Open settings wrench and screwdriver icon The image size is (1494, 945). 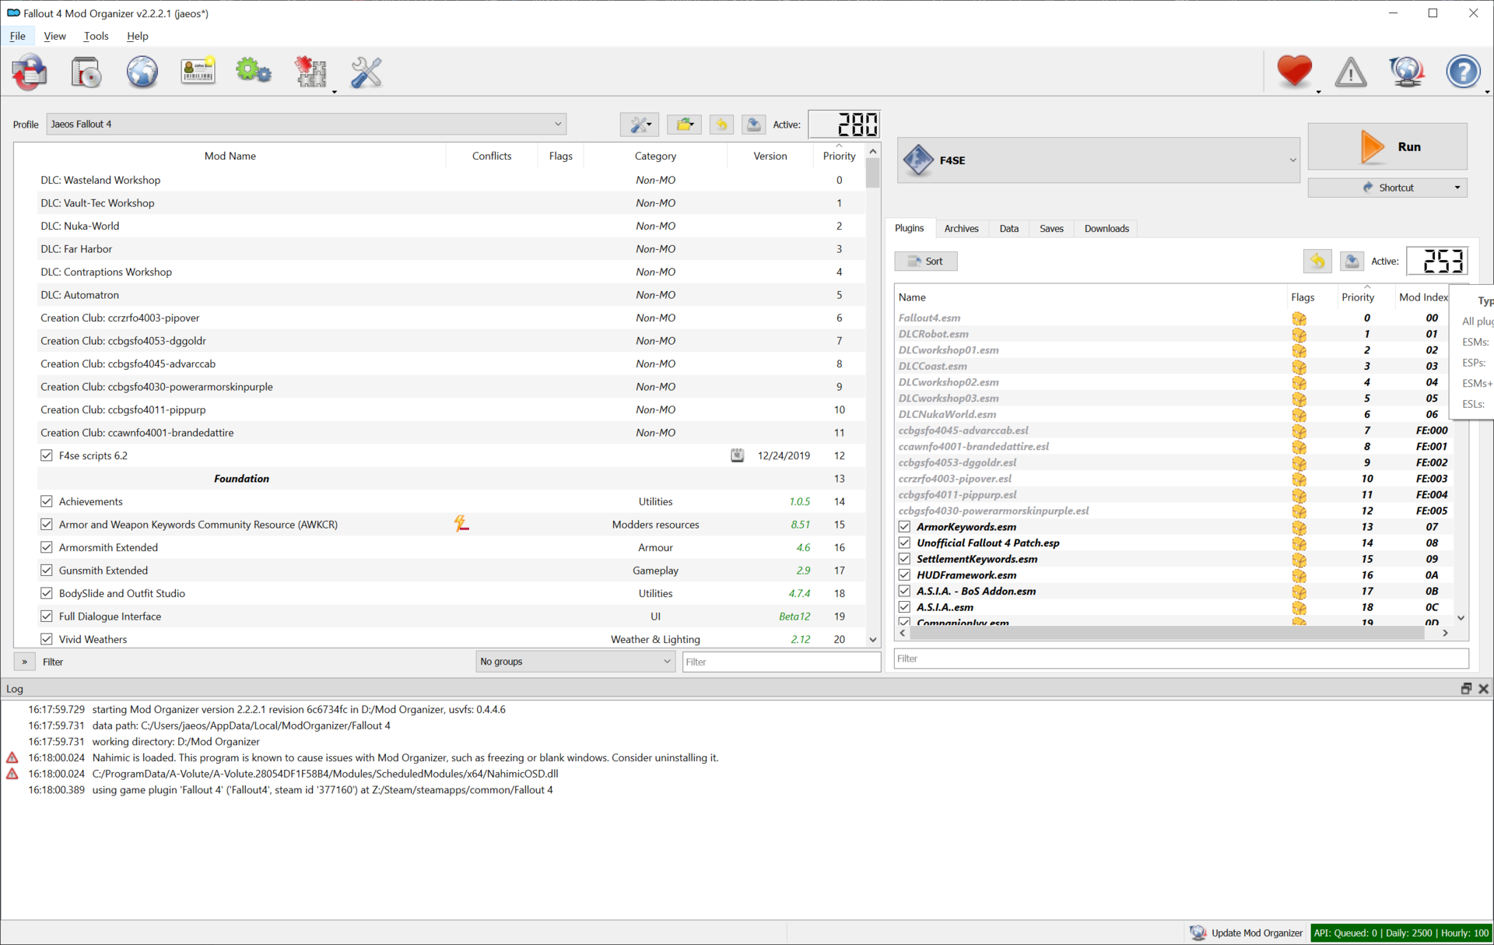[366, 72]
